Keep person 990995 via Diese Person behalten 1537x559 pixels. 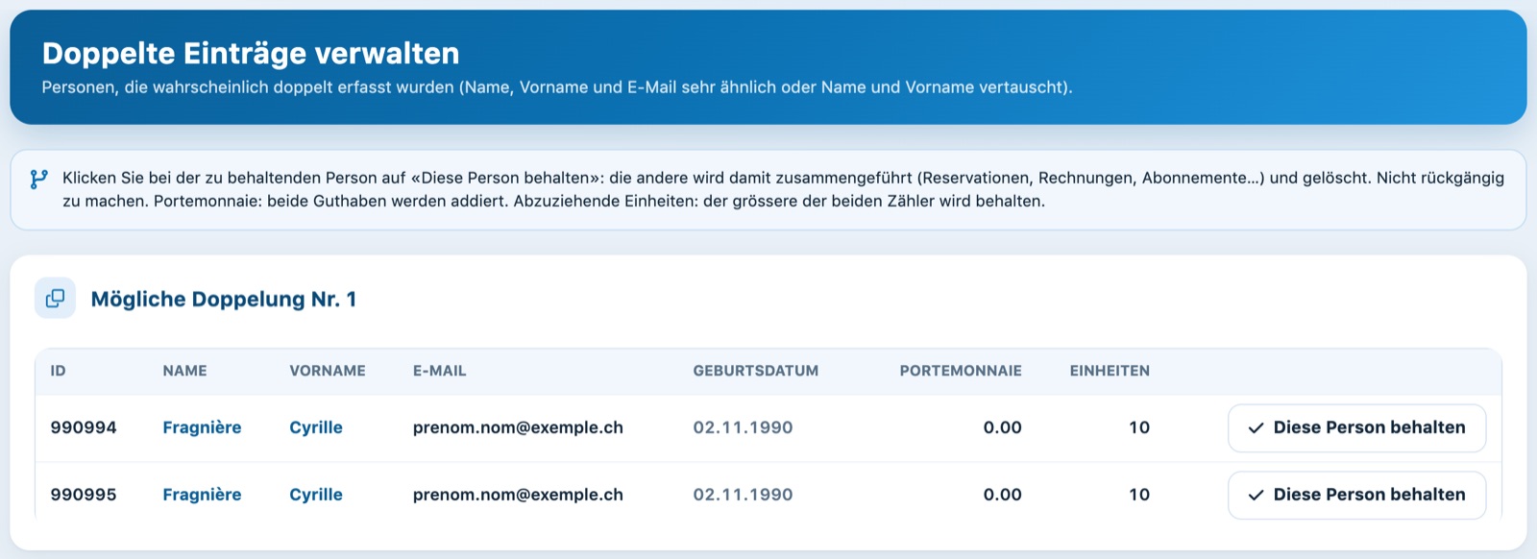pyautogui.click(x=1356, y=496)
